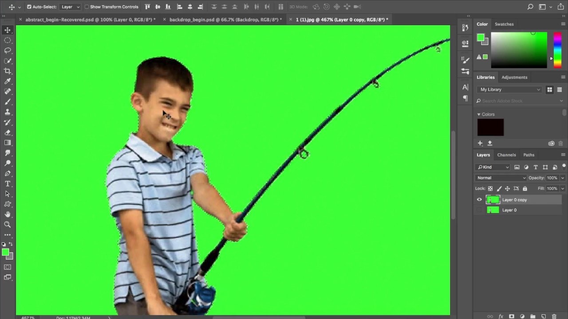The image size is (568, 319).
Task: Pick a hue on the vertical color spectrum slider
Action: [x=557, y=49]
